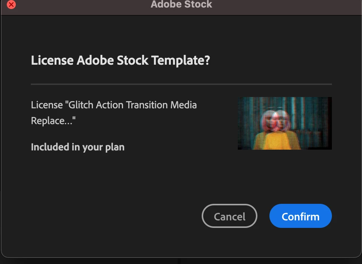Hit Confirm to license the Glitch template
362x264 pixels.
pos(300,216)
